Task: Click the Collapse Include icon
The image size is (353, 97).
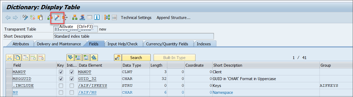Action: [86, 57]
